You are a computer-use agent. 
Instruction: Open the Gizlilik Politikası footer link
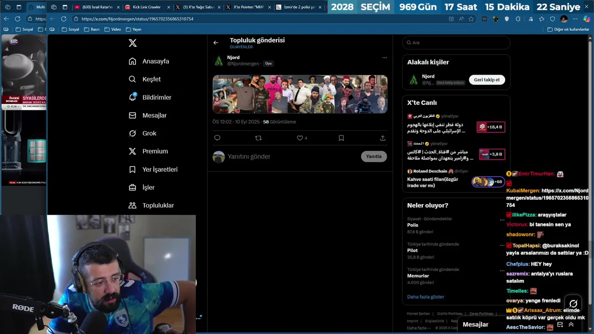[x=450, y=314]
